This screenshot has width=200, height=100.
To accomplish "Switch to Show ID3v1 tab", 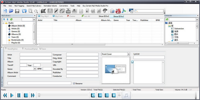I will point(104,16).
